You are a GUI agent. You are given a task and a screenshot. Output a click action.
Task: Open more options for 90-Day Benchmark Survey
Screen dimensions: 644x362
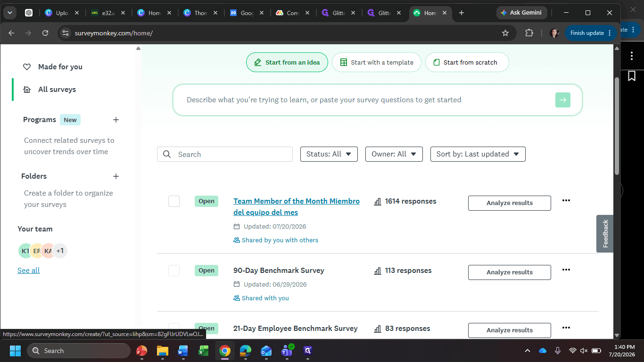point(566,270)
